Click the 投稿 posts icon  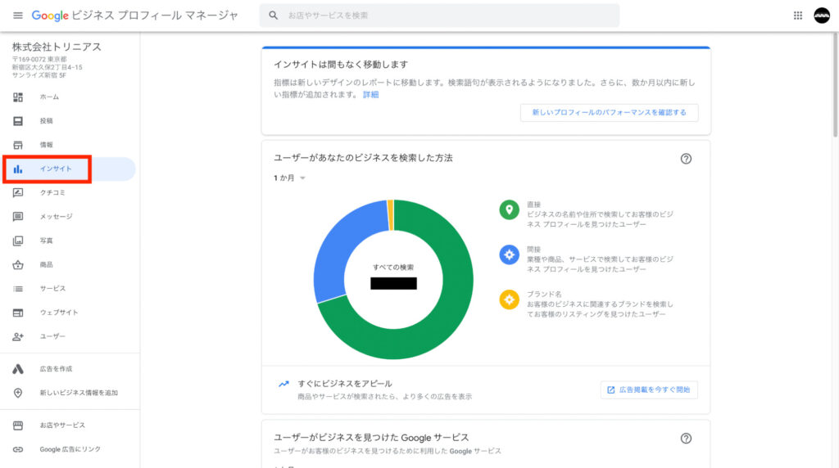(x=18, y=121)
